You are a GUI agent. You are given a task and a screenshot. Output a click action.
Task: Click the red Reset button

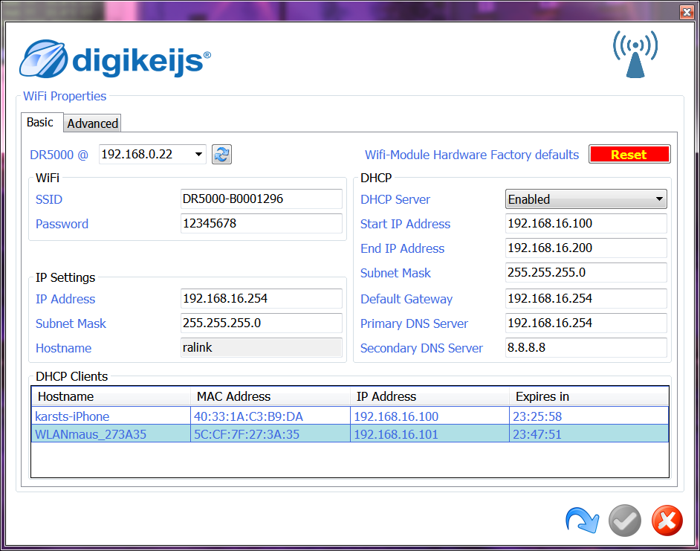click(629, 155)
